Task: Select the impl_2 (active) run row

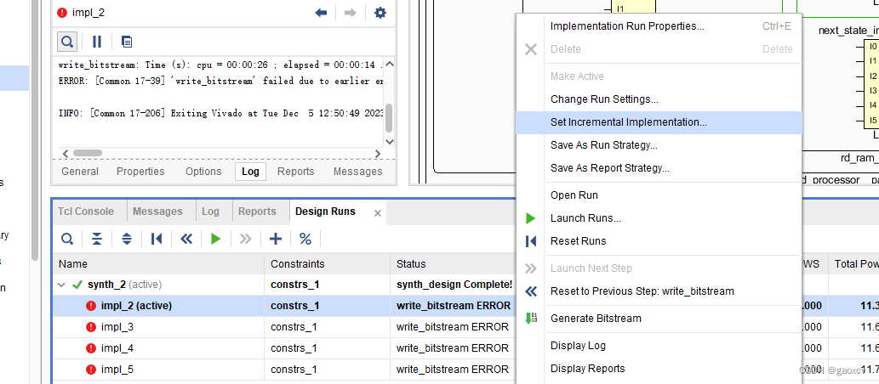Action: click(285, 306)
